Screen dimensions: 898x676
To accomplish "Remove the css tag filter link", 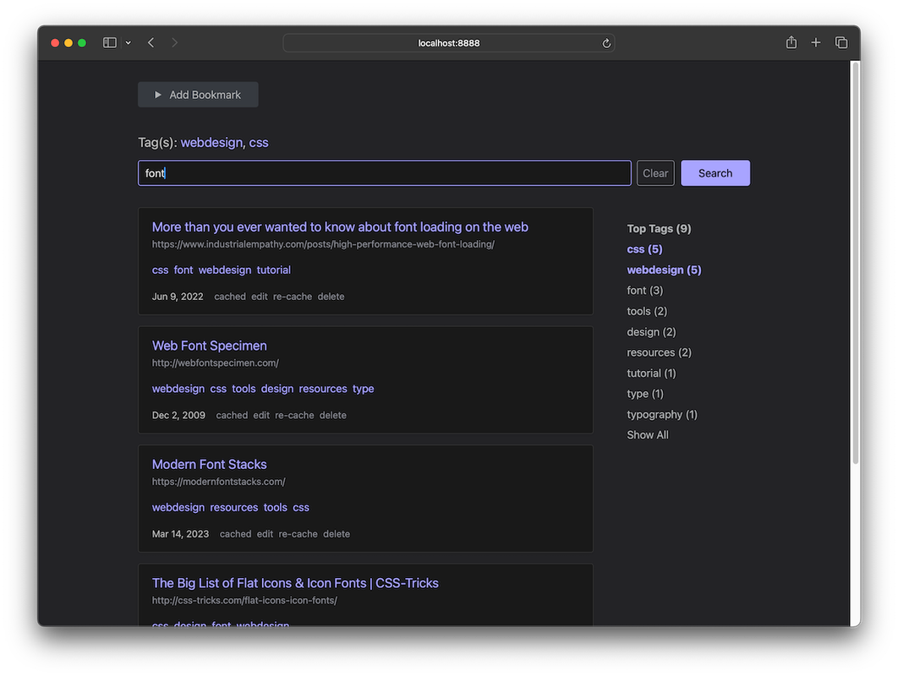I will point(258,143).
